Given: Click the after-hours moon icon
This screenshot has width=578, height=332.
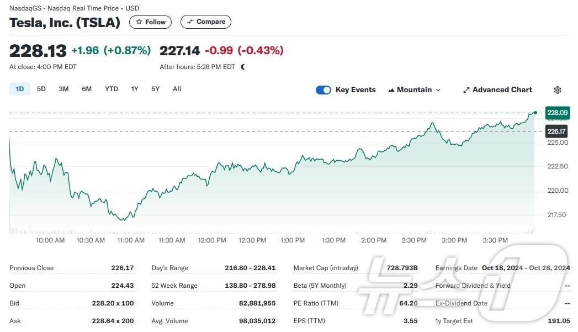Looking at the screenshot, I should pos(243,67).
